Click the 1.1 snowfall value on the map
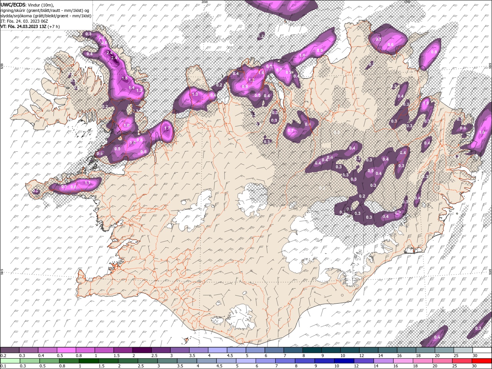Image resolution: width=492 pixels, height=369 pixels. tap(88, 183)
